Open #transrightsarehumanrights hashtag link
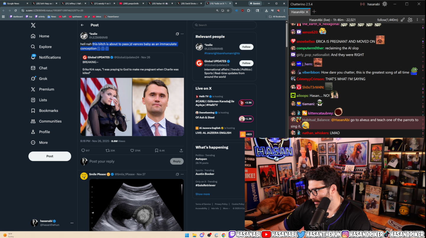Viewport: 426px width, 238px height. 222,53
